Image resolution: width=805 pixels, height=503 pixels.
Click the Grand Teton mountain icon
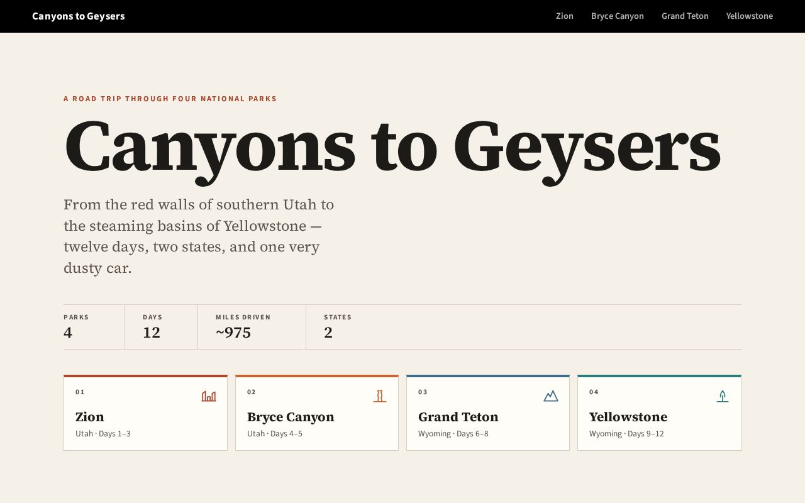(551, 396)
